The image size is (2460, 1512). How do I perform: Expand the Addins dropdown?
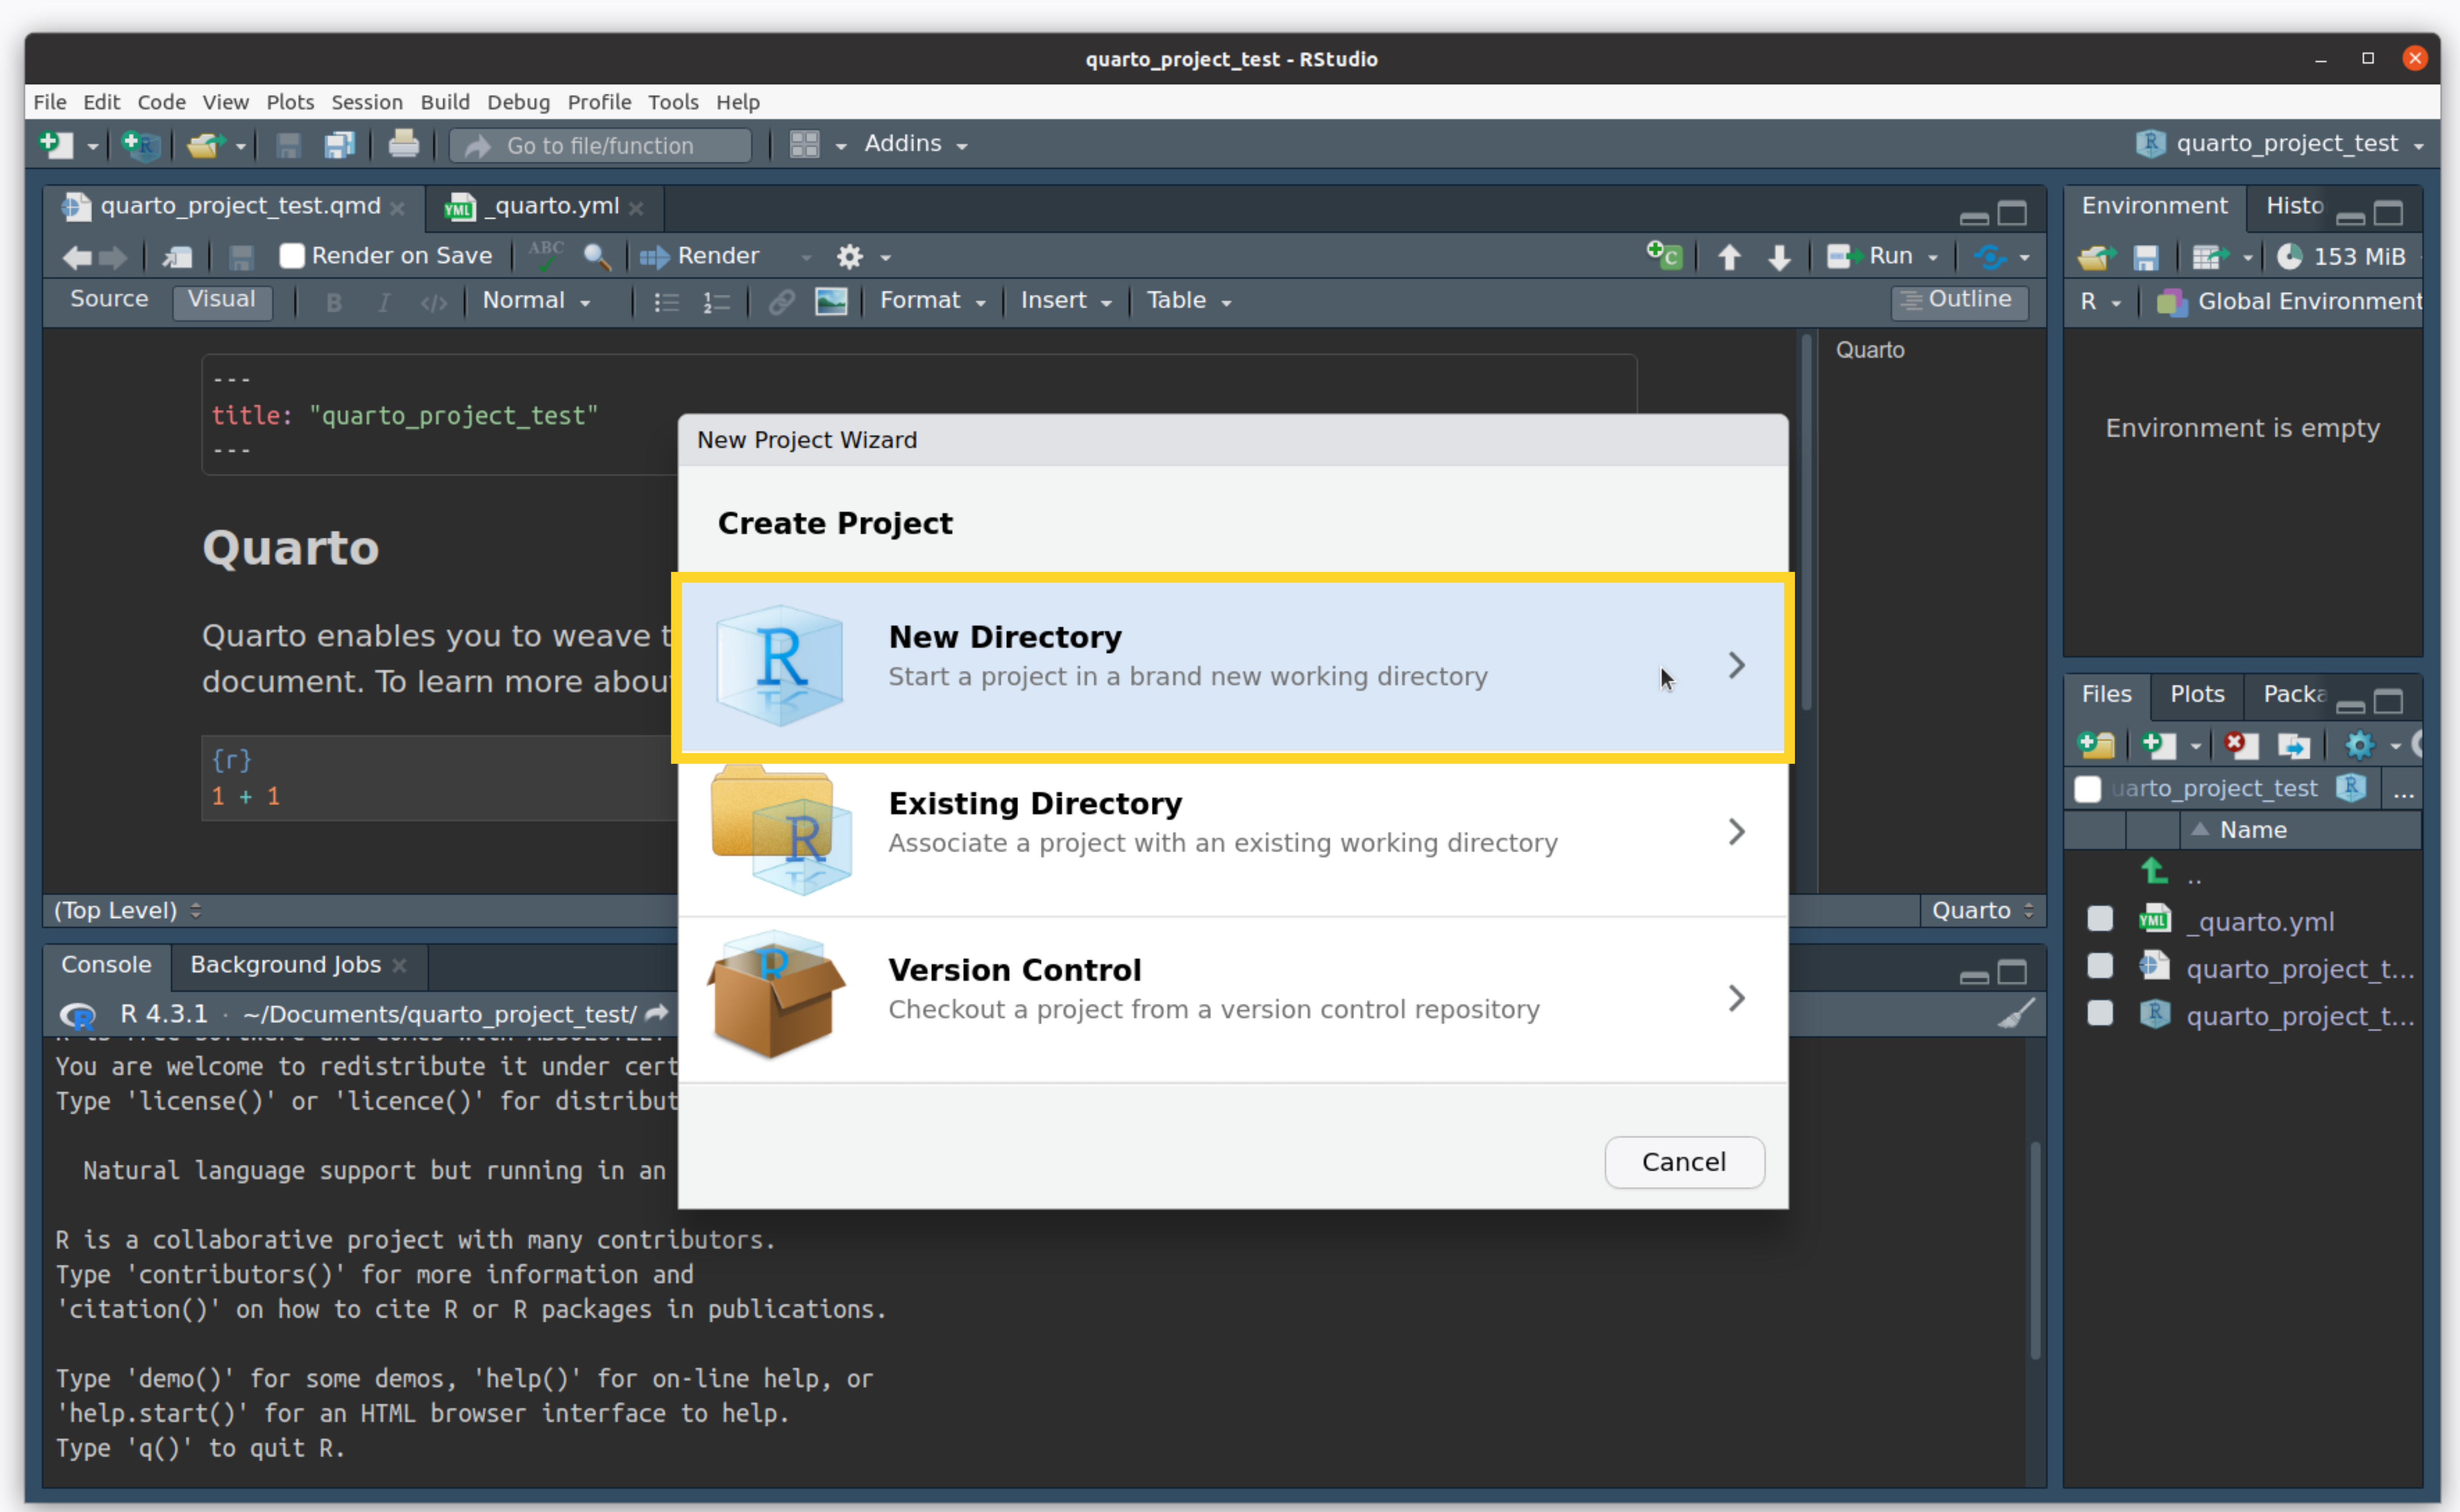916,144
